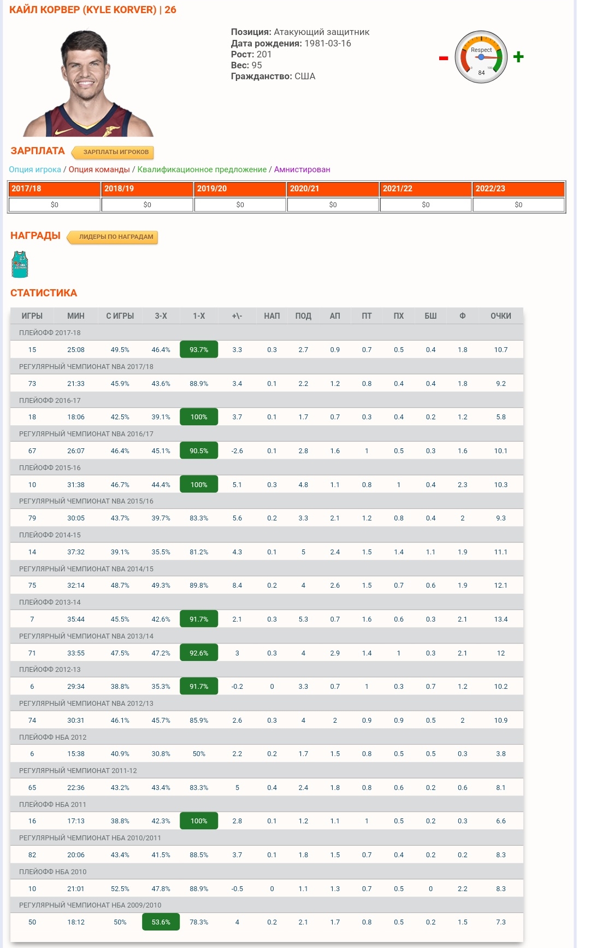
Task: Open Kyle Korver's player photo
Action: 88,82
